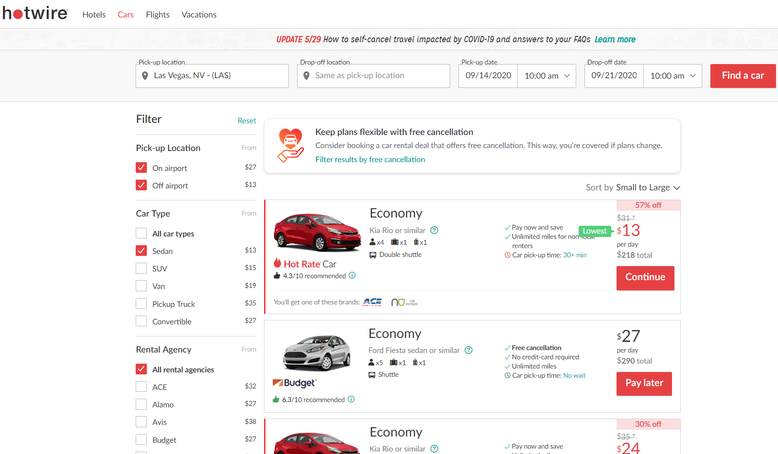Viewport: 778px width, 454px height.
Task: Click Pay later on the Budget listing
Action: pos(644,384)
